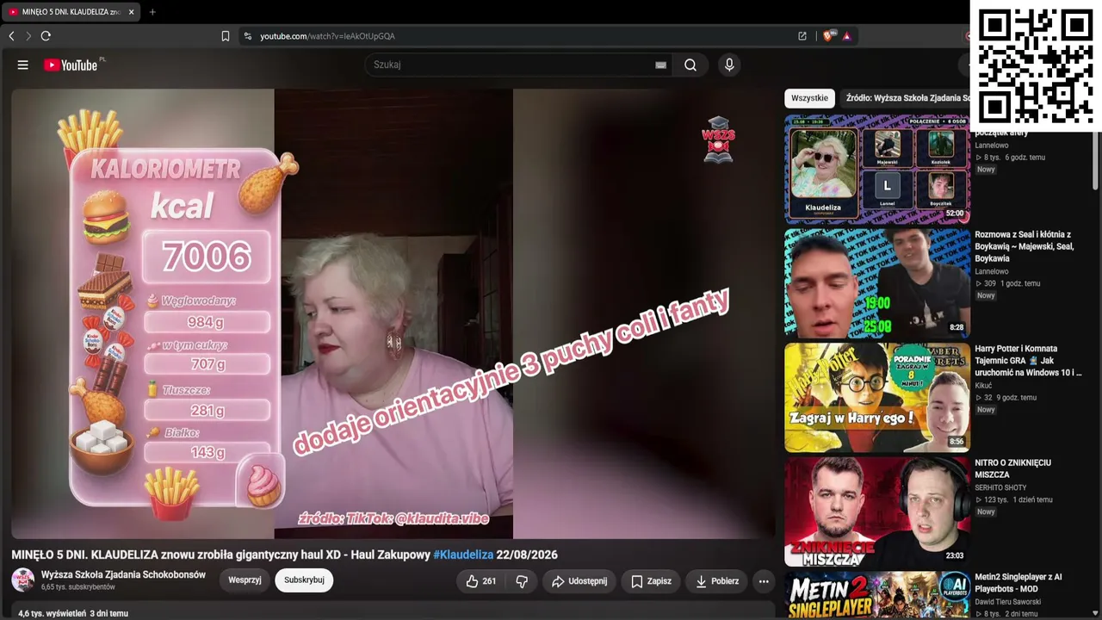Open title NITRO O ZNIKNIĘCIU MISZCZA

point(1012,468)
